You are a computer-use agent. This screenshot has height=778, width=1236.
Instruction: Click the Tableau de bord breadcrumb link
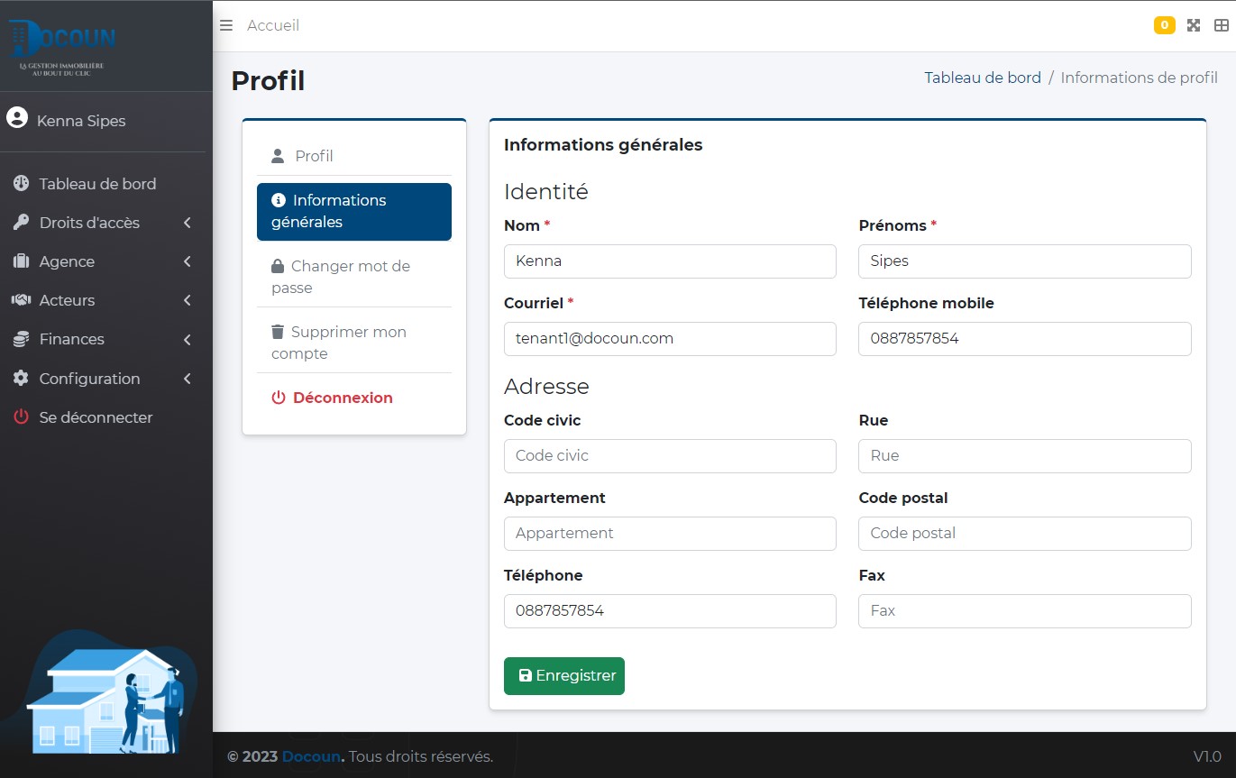click(x=983, y=78)
